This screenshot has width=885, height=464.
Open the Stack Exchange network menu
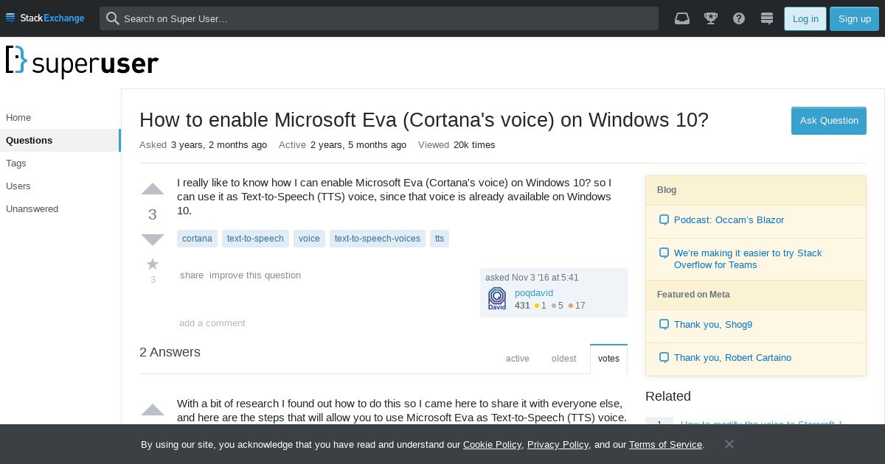click(x=45, y=18)
